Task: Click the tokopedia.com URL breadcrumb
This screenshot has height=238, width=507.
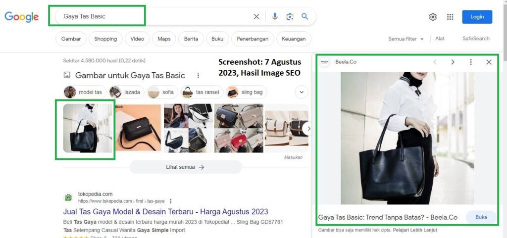Action: [121, 201]
